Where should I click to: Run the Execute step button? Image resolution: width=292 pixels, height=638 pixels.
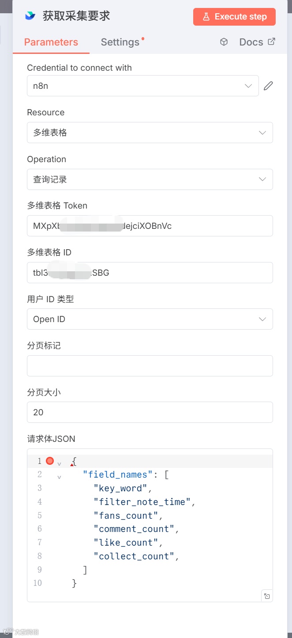pos(234,17)
